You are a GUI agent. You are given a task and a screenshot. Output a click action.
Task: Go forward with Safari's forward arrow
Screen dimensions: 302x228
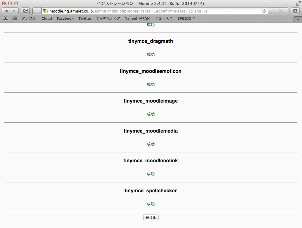pos(14,11)
